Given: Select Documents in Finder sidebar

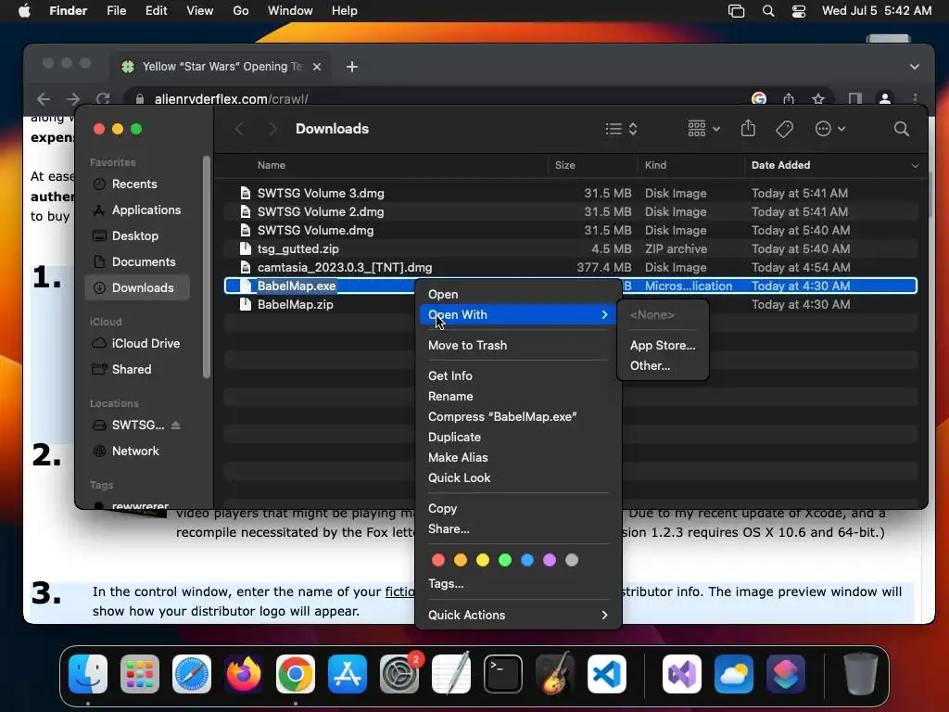Looking at the screenshot, I should pos(137,261).
